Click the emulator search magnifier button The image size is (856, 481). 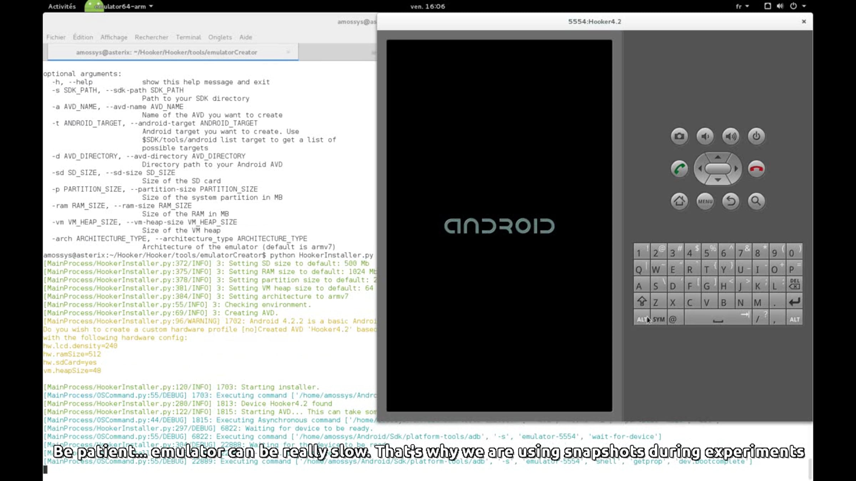click(x=756, y=201)
